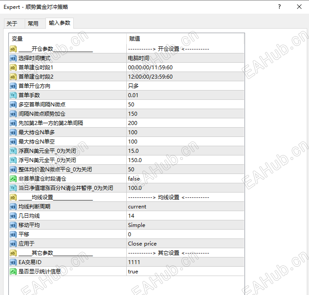This screenshot has width=309, height=295.
Task: Click the string icon beside 其它参数 row
Action: pos(13,253)
